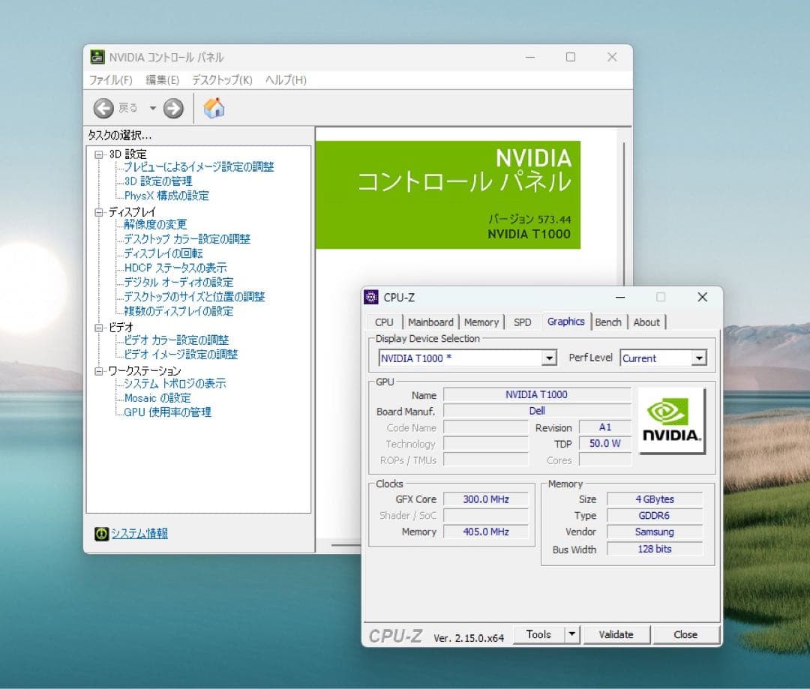Open the back history dropdown arrow
Screen dimensions: 810x689
152,109
